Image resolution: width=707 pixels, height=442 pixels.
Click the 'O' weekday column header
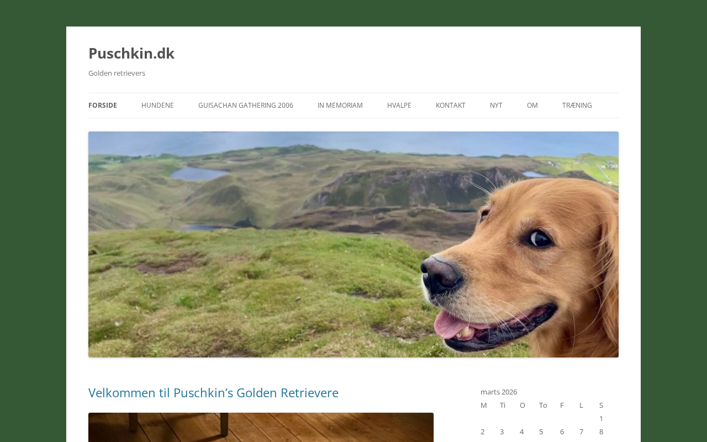pos(523,405)
